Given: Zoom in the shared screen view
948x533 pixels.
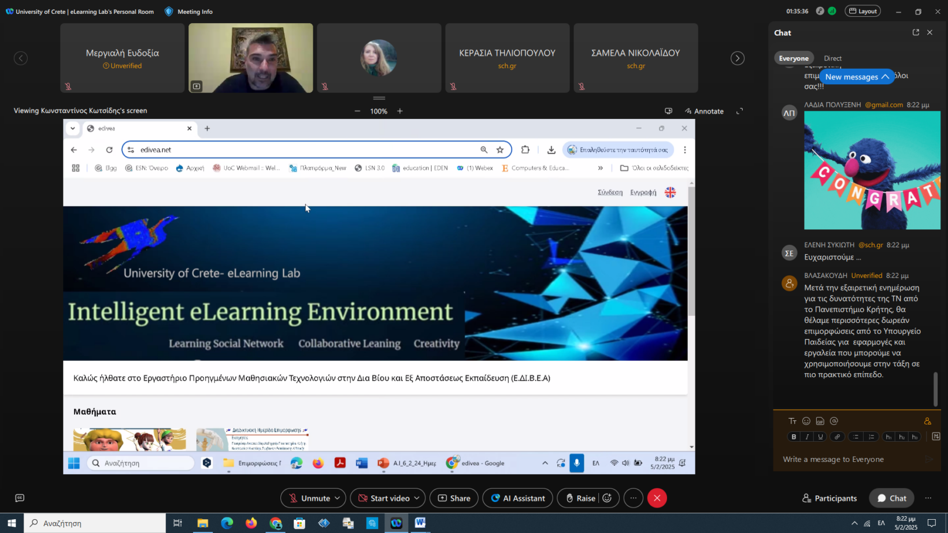Looking at the screenshot, I should (399, 111).
